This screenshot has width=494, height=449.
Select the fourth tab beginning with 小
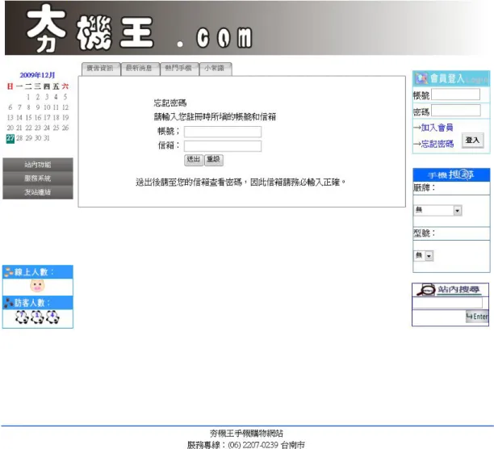coord(216,69)
